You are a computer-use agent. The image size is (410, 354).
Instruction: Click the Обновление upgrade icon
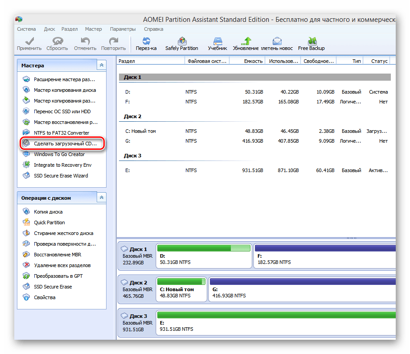(245, 43)
